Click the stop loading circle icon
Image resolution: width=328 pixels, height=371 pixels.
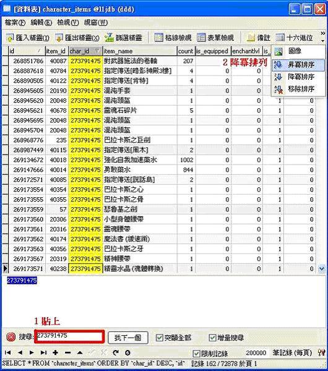[127, 353]
